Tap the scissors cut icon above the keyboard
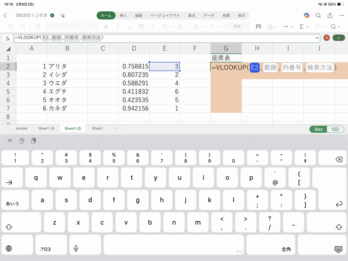348x261 pixels. (x=10, y=141)
